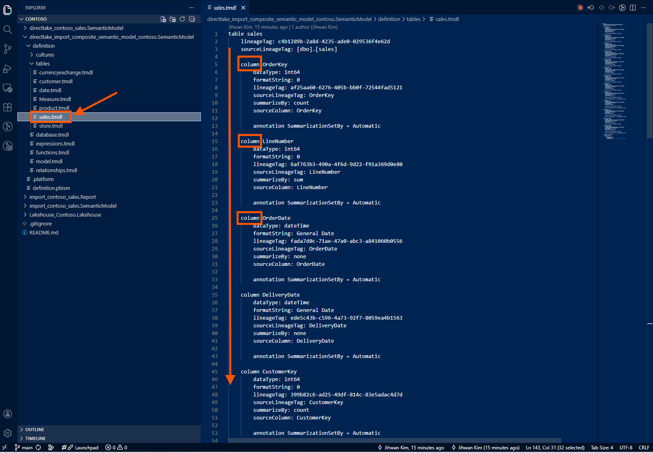
Task: Open changes with next revision
Action: pos(612,8)
